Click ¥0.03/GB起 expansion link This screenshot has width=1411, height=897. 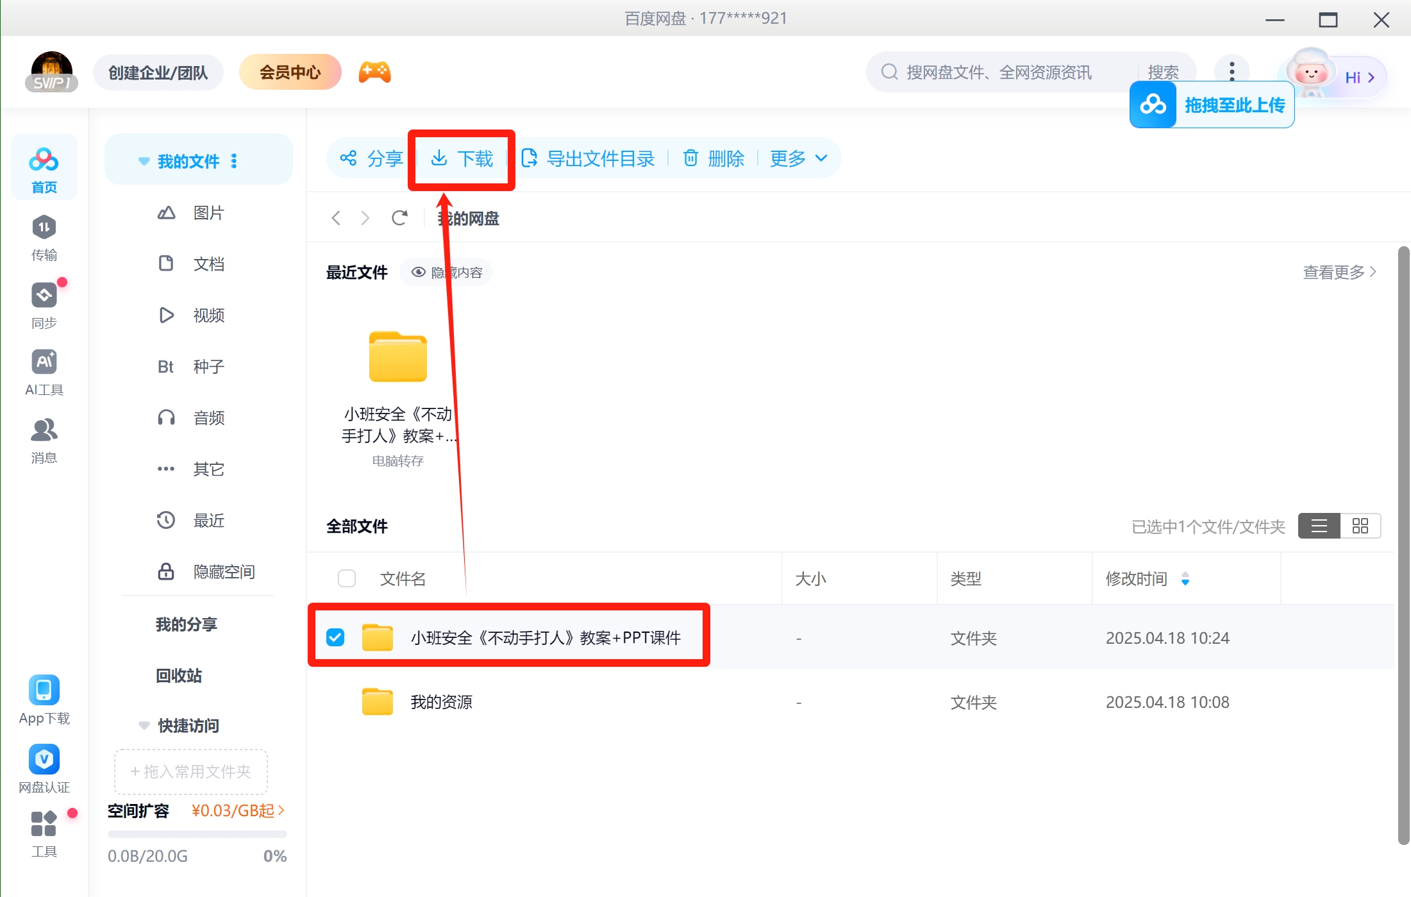[x=238, y=811]
